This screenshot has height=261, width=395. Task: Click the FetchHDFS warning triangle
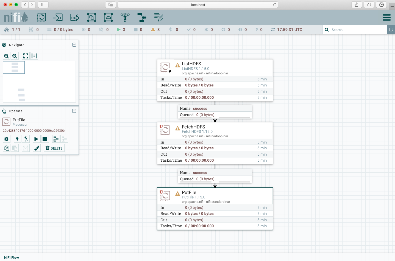178,128
